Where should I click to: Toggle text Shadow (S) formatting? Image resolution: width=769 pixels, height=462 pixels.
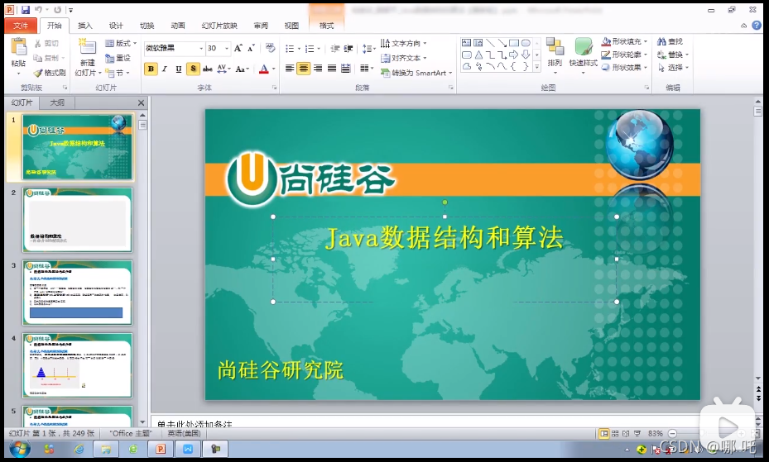coord(193,69)
